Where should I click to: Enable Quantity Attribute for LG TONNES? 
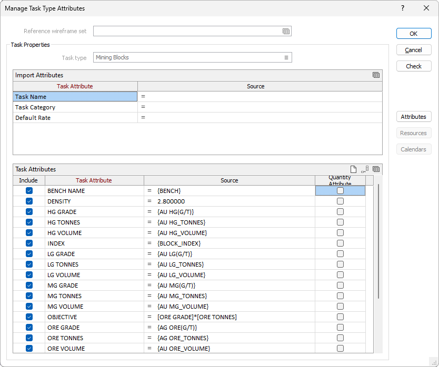pyautogui.click(x=340, y=264)
